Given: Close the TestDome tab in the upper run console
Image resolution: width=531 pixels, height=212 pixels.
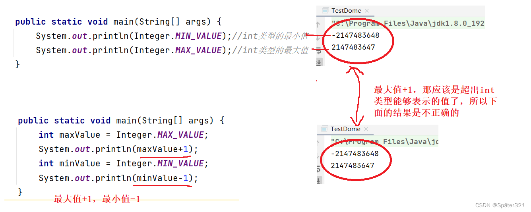Looking at the screenshot, I should (367, 11).
